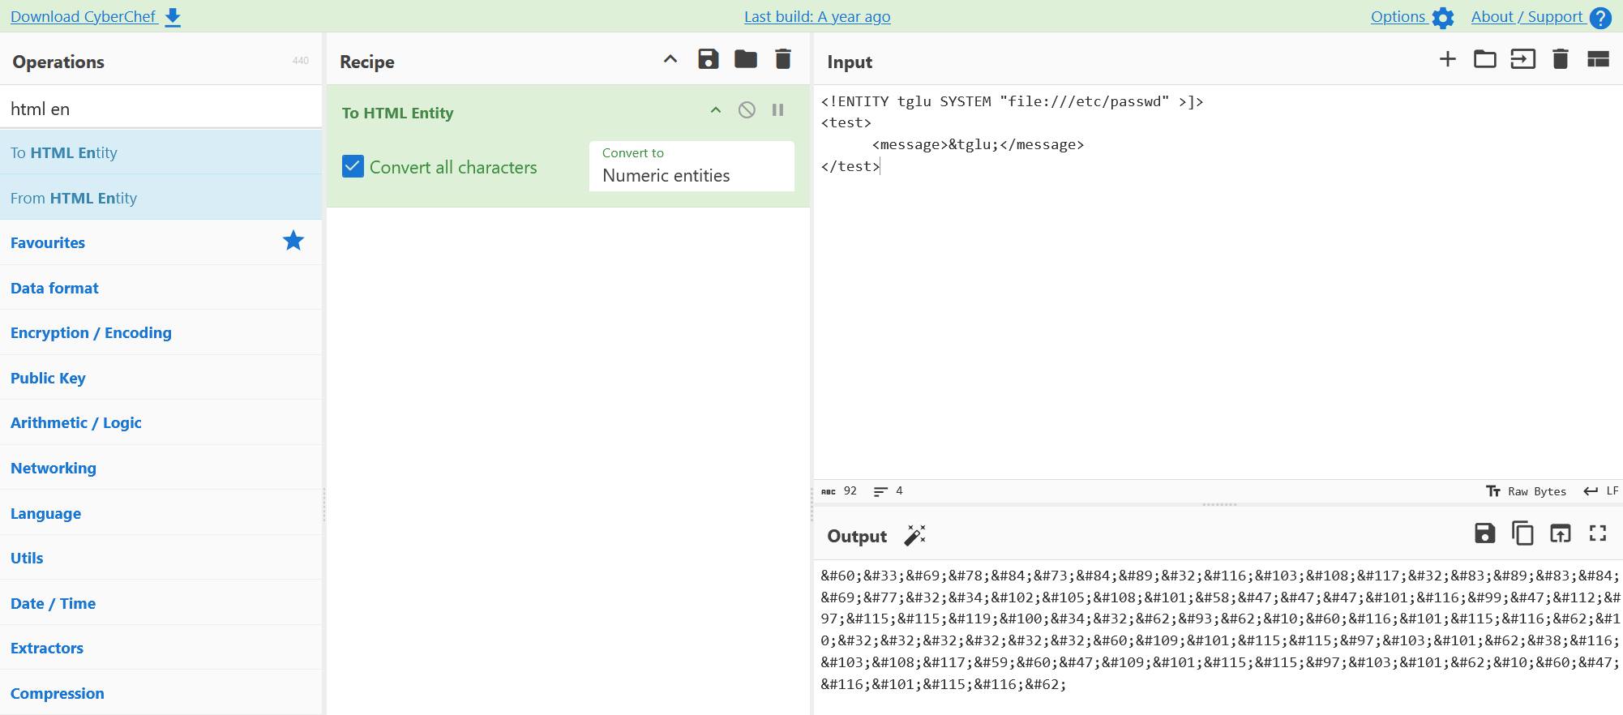Toggle Convert all characters checkbox
The height and width of the screenshot is (715, 1623).
tap(353, 167)
